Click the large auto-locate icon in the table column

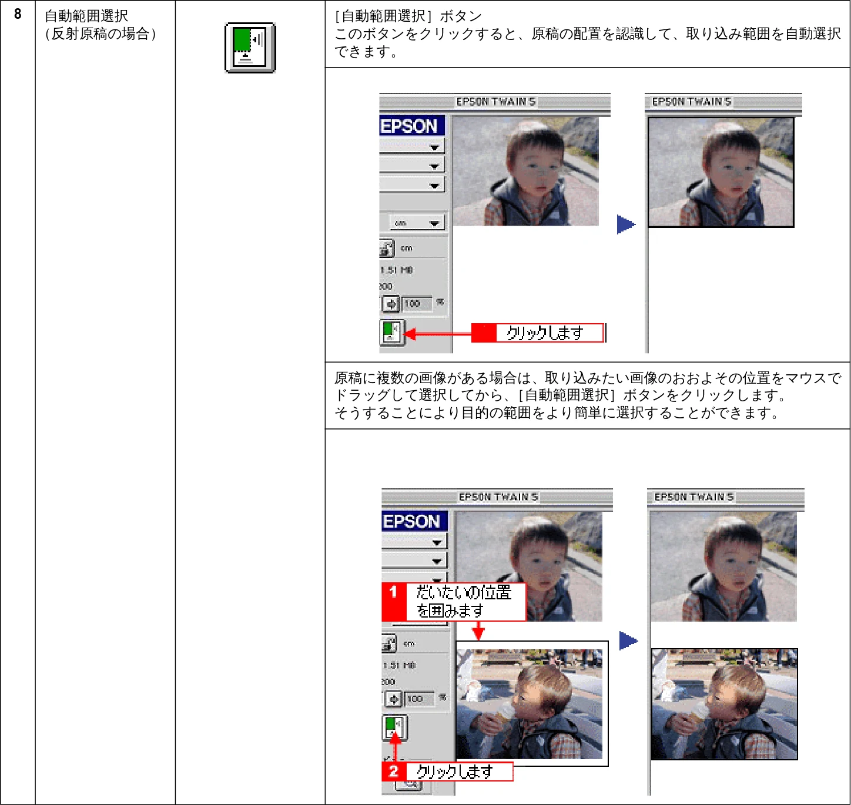pyautogui.click(x=250, y=48)
